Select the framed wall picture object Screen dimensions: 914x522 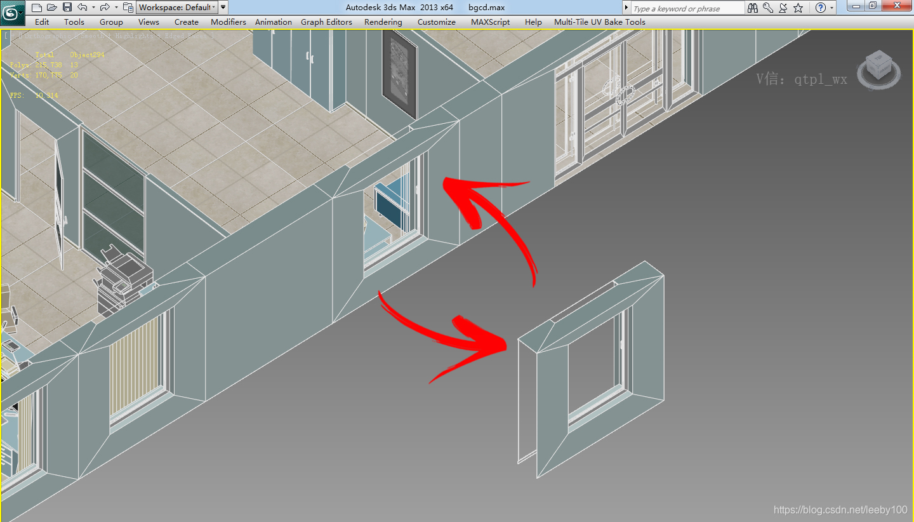click(x=400, y=74)
